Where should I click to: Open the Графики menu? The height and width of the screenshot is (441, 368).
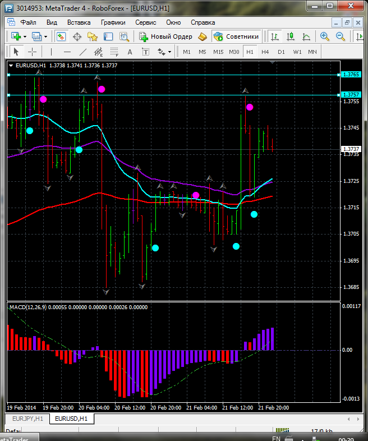point(113,22)
